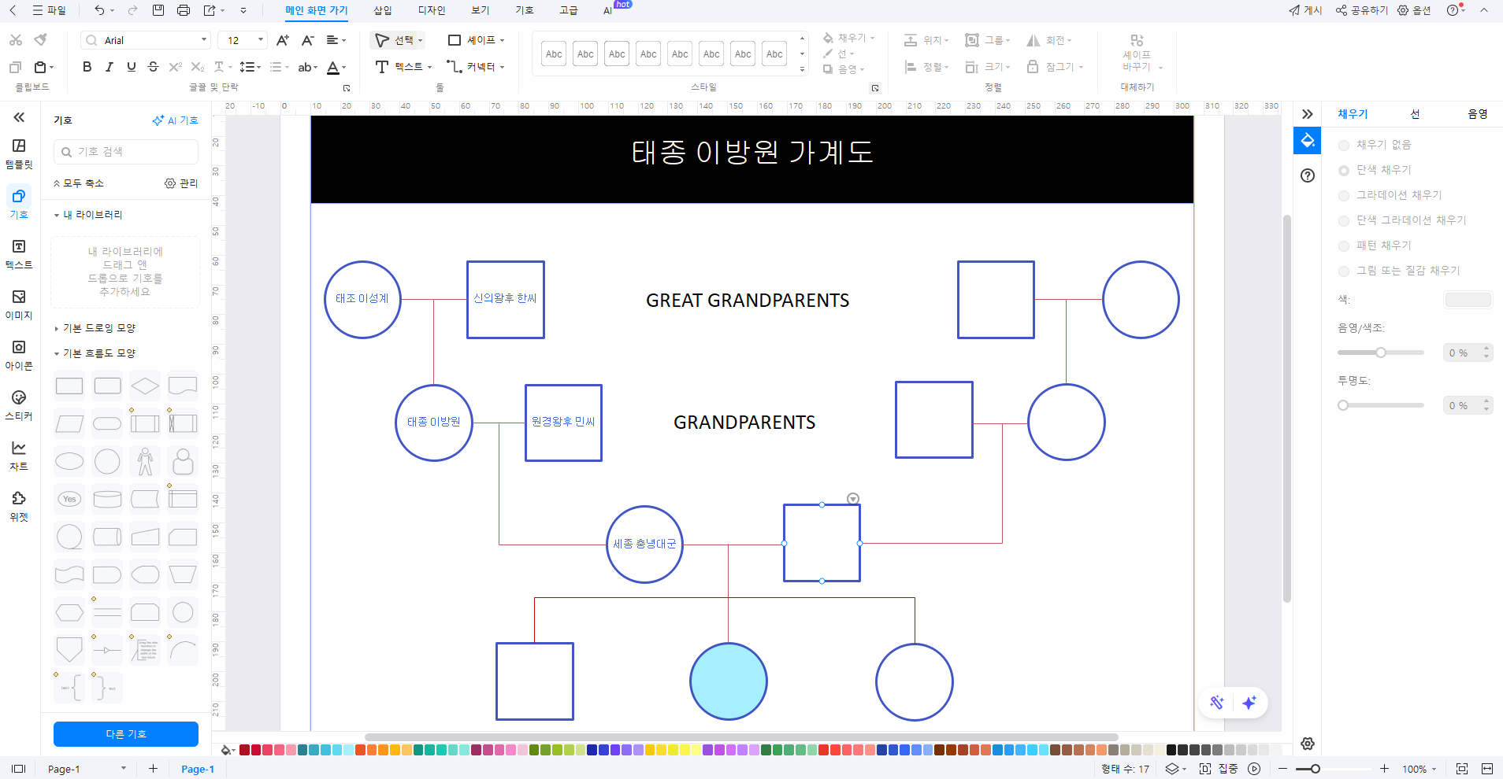
Task: Click the 다른 기호 button
Action: (126, 734)
